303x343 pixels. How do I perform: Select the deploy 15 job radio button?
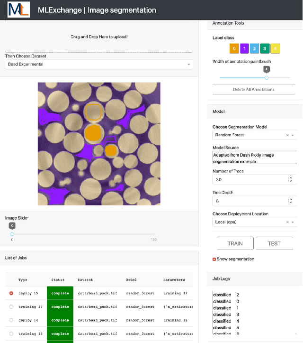(x=11, y=293)
